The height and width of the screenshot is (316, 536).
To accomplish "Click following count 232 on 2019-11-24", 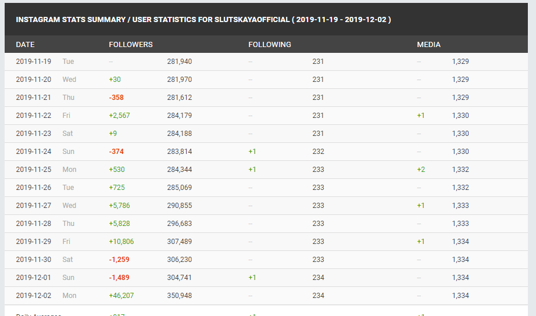I will (318, 152).
